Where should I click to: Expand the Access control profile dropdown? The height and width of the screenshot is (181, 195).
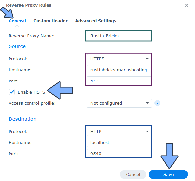click(x=119, y=103)
